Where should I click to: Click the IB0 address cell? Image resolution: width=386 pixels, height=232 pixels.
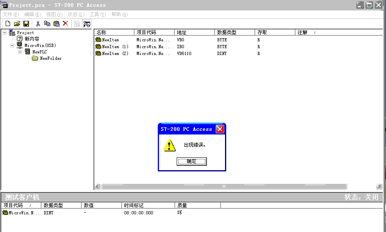tap(180, 47)
